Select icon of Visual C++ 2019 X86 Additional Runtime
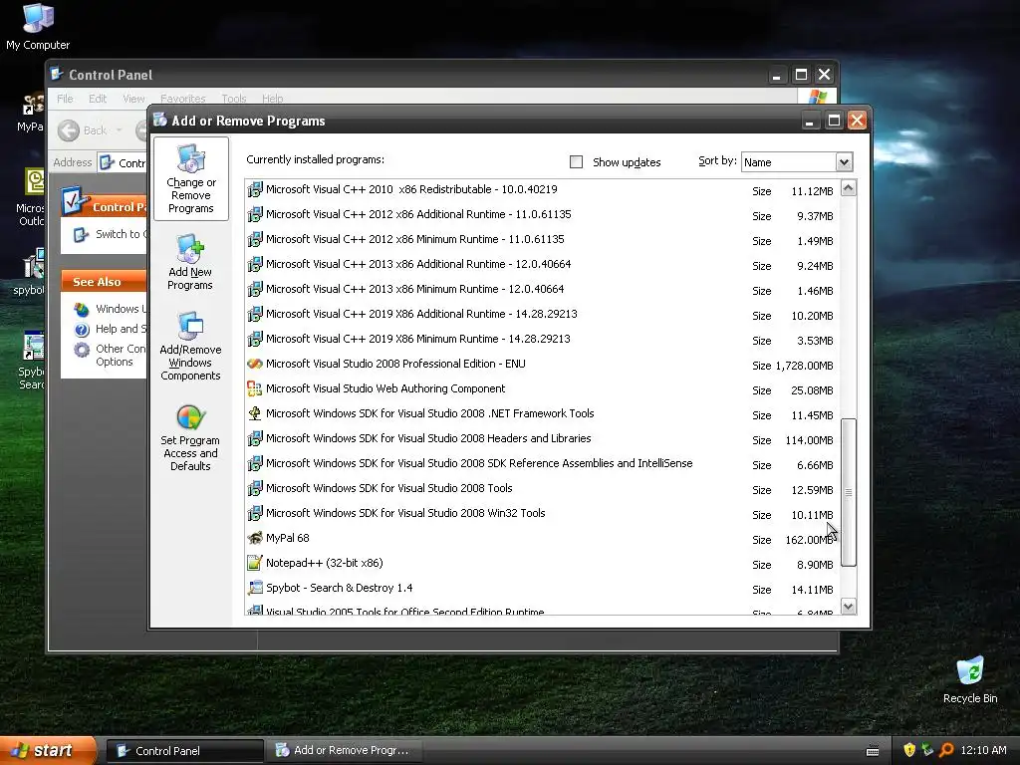Screen dimensions: 1020x765 (x=255, y=314)
